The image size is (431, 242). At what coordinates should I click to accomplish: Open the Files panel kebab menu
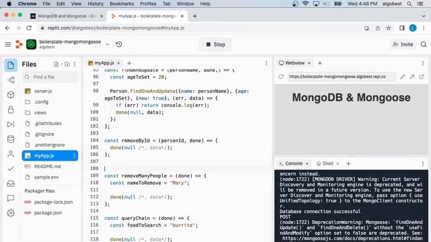pyautogui.click(x=75, y=65)
